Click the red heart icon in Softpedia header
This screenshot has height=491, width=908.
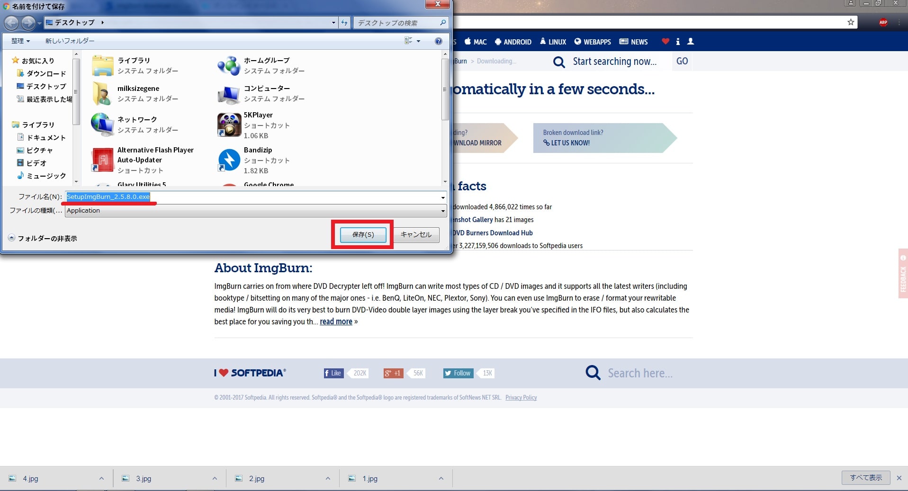pos(665,41)
